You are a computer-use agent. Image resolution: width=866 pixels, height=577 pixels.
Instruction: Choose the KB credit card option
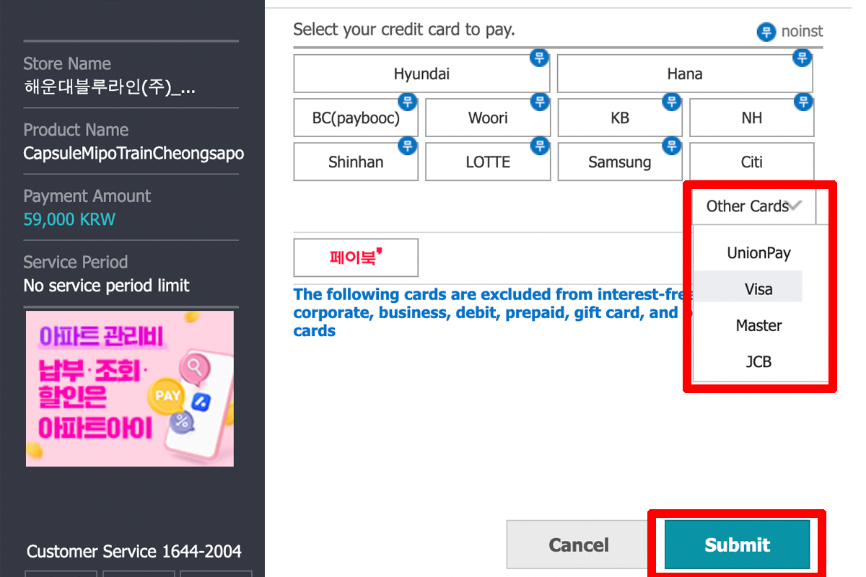[x=619, y=118]
